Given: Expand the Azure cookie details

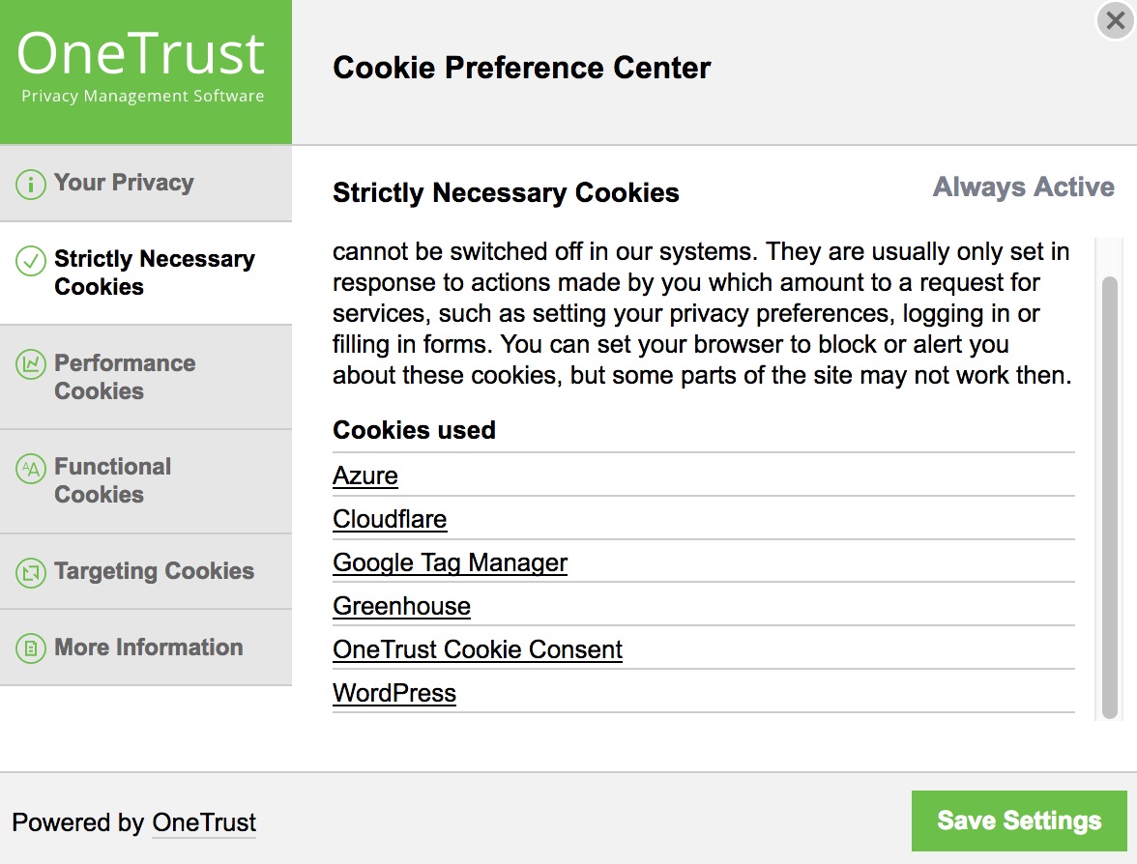Looking at the screenshot, I should click(x=364, y=475).
